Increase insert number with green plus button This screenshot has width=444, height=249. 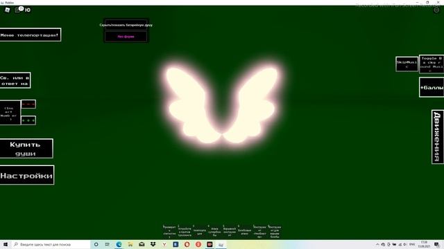click(28, 120)
